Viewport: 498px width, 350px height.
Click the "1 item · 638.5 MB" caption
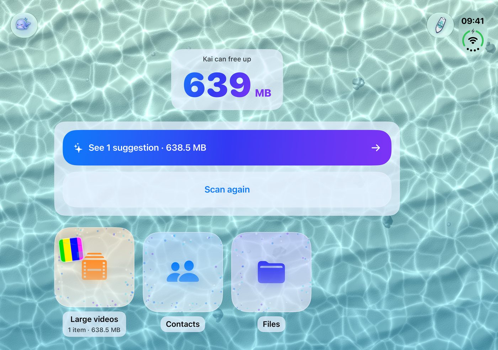[94, 330]
